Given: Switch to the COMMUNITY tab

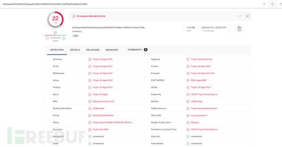Looking at the screenshot, I should pyautogui.click(x=135, y=50).
